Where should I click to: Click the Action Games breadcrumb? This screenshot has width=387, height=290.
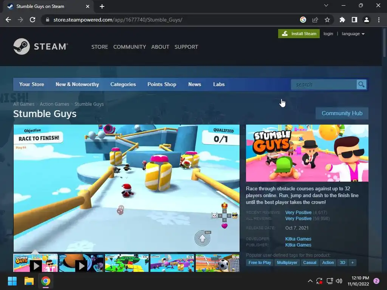54,104
